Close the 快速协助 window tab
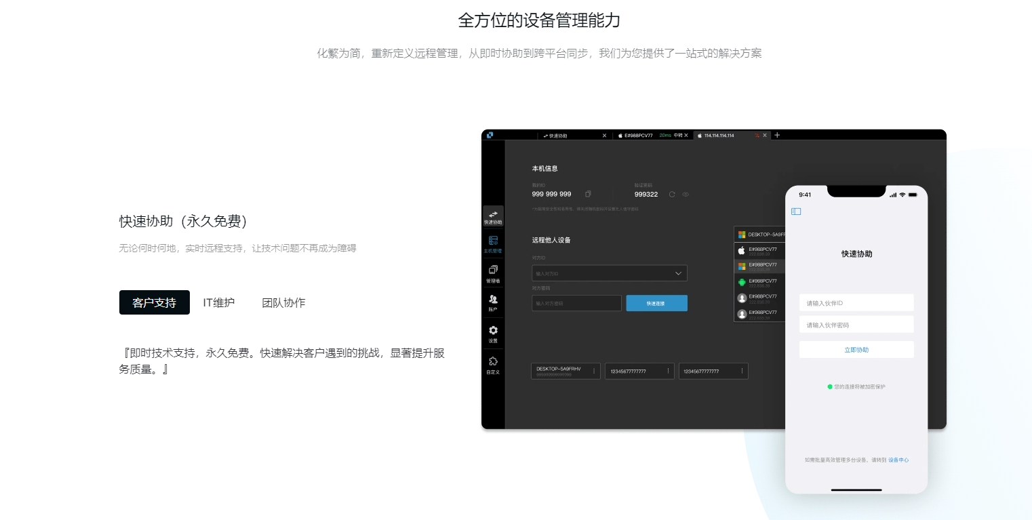This screenshot has height=520, width=1032. point(605,136)
